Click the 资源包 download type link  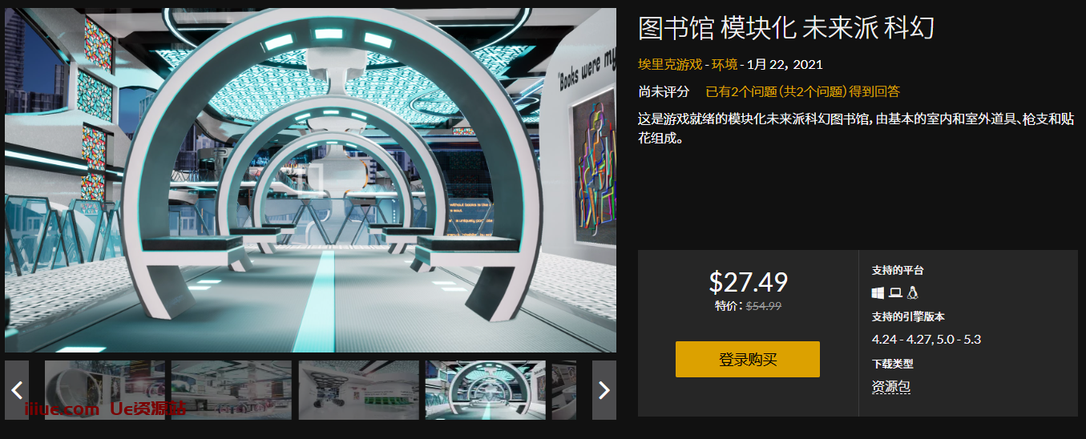point(891,387)
